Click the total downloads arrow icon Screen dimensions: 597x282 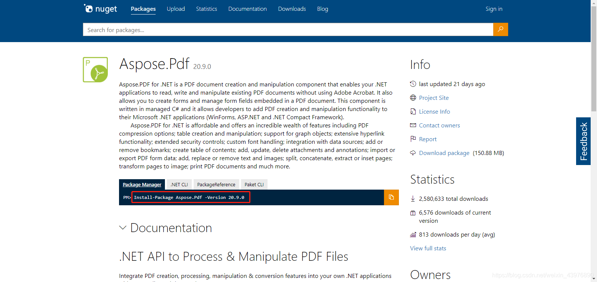413,199
